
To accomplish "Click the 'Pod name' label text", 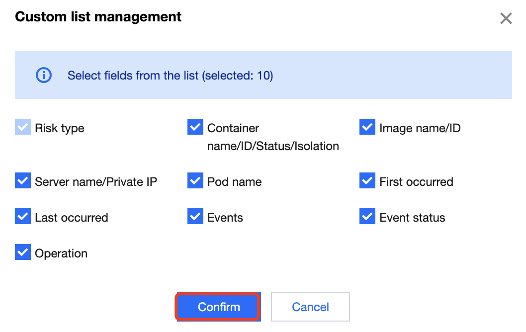I will (x=234, y=182).
